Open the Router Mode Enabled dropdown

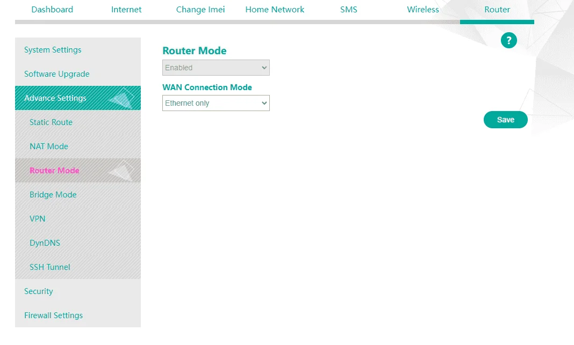(216, 68)
